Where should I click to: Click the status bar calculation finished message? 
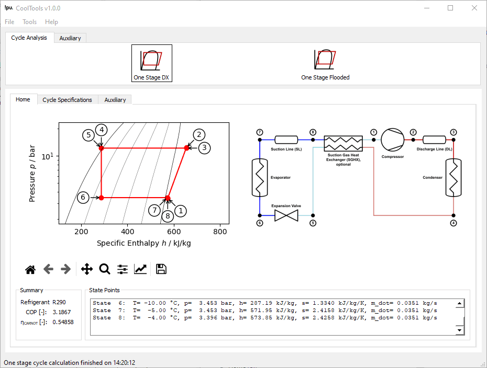tap(70, 363)
